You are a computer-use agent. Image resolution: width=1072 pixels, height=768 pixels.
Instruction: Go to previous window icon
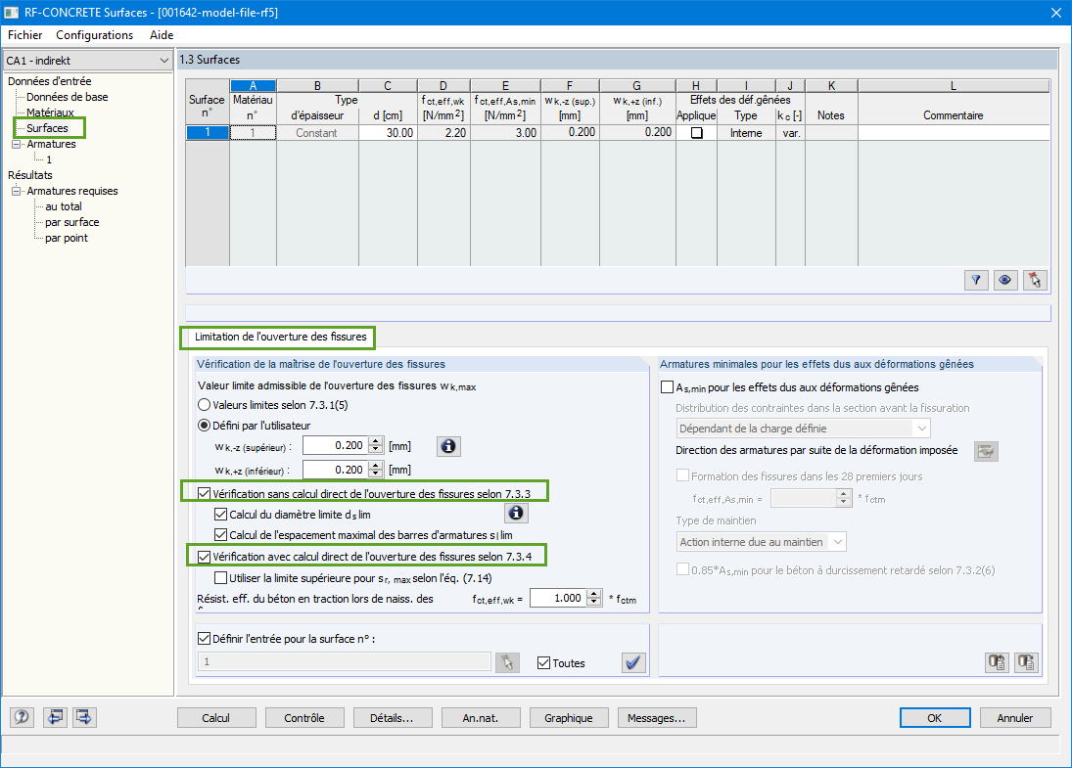pyautogui.click(x=55, y=717)
